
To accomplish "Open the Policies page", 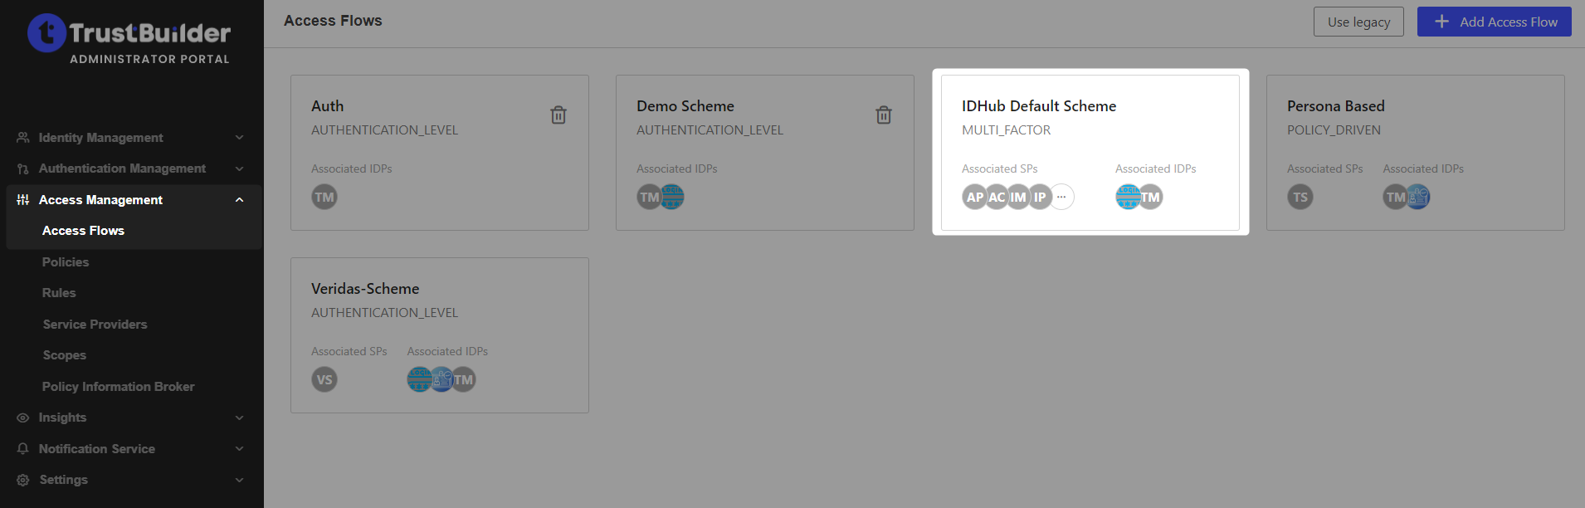I will (x=66, y=262).
